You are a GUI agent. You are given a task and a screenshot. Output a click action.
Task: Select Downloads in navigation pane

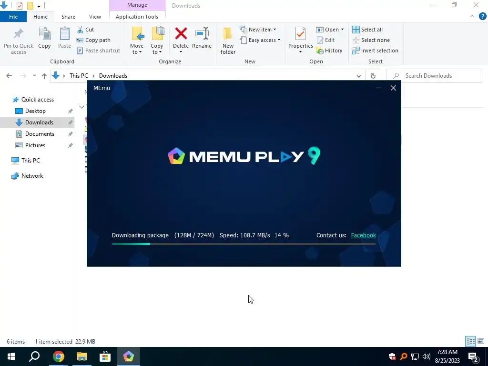tap(37, 122)
